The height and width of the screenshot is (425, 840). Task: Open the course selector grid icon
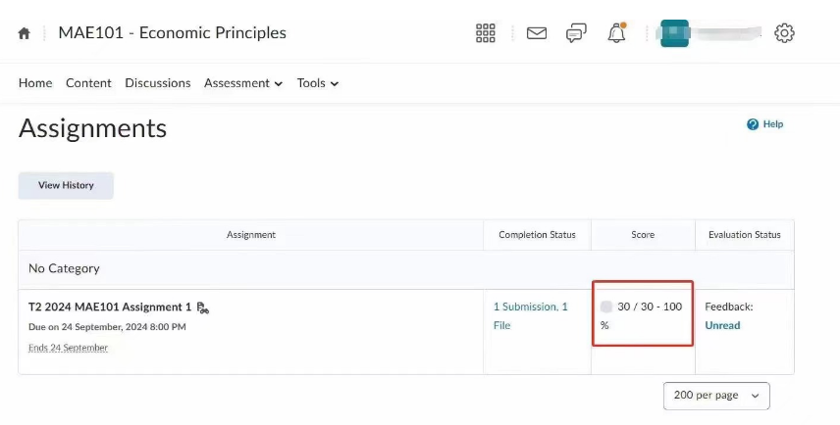(486, 33)
